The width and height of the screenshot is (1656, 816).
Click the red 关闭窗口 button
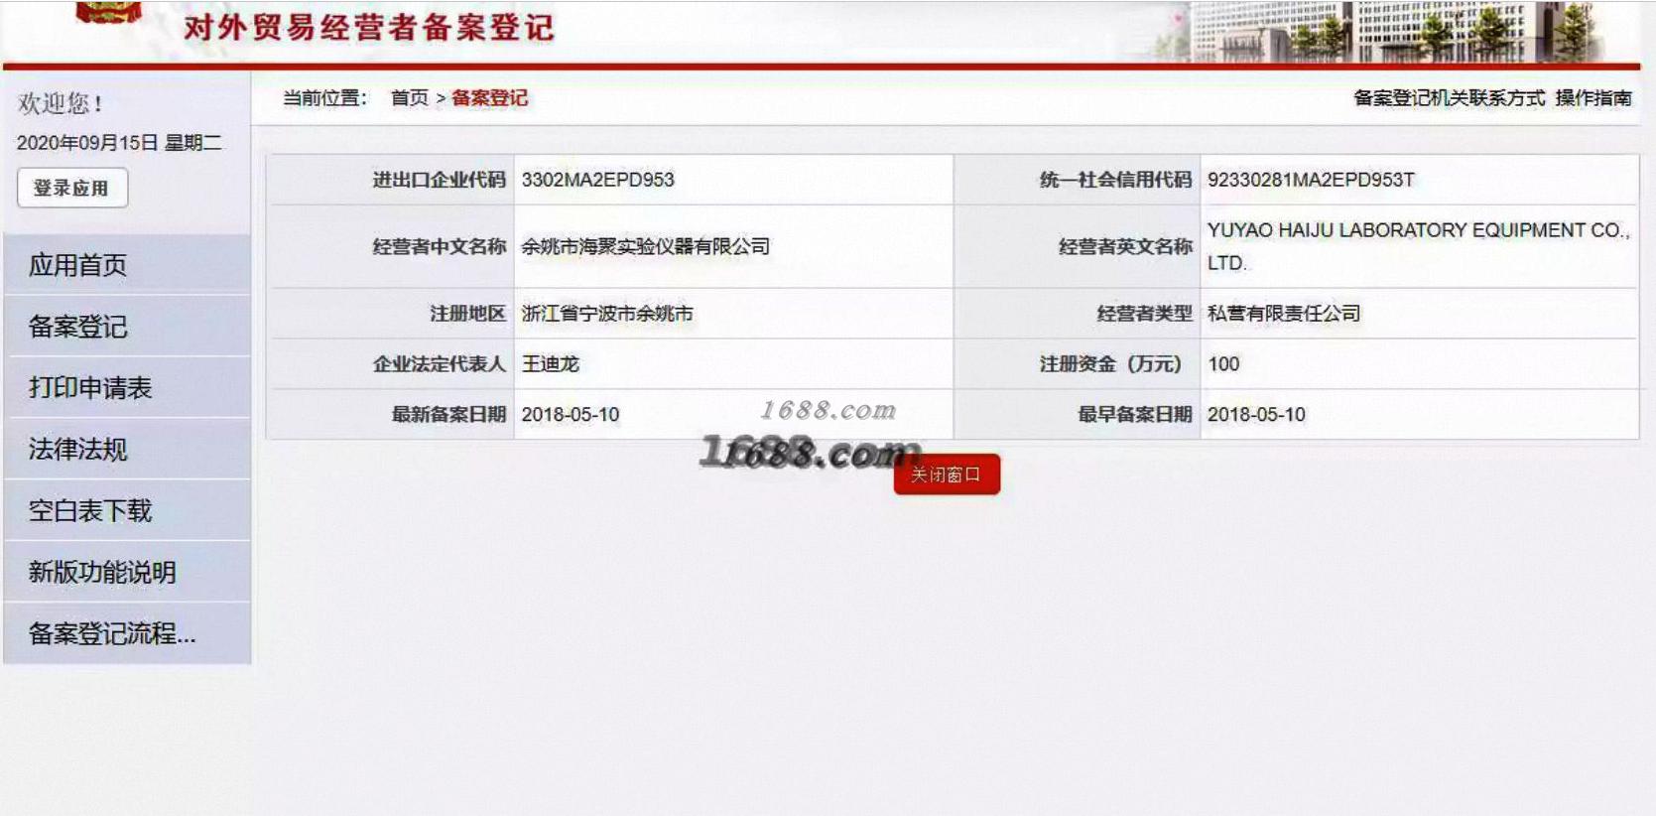tap(947, 475)
